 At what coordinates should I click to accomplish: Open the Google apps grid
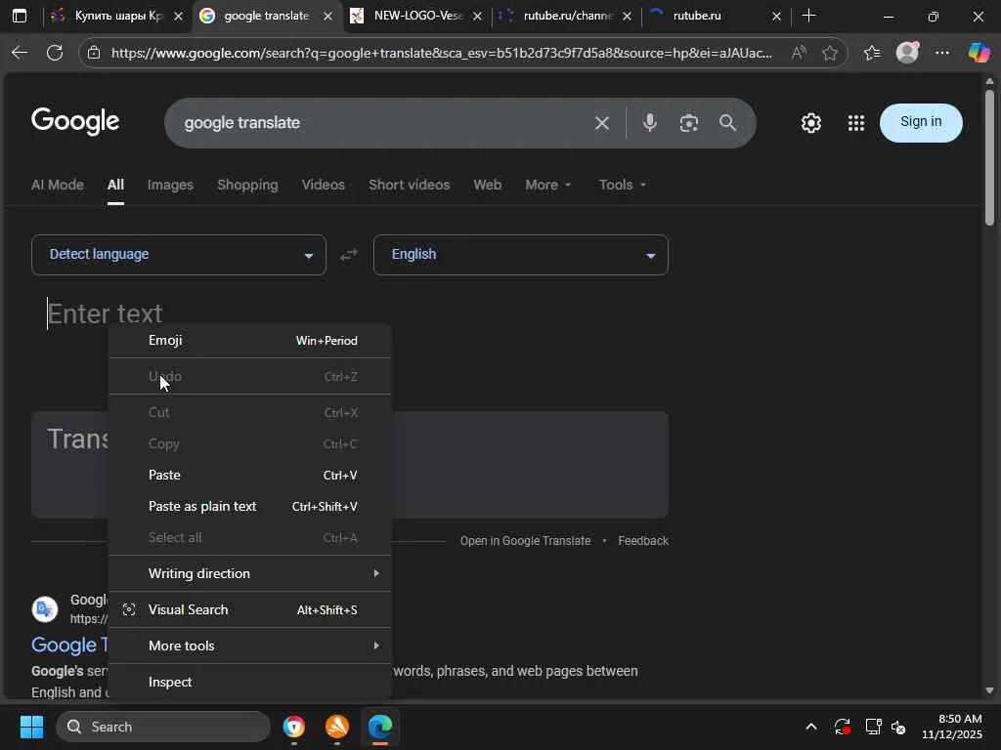pos(856,122)
